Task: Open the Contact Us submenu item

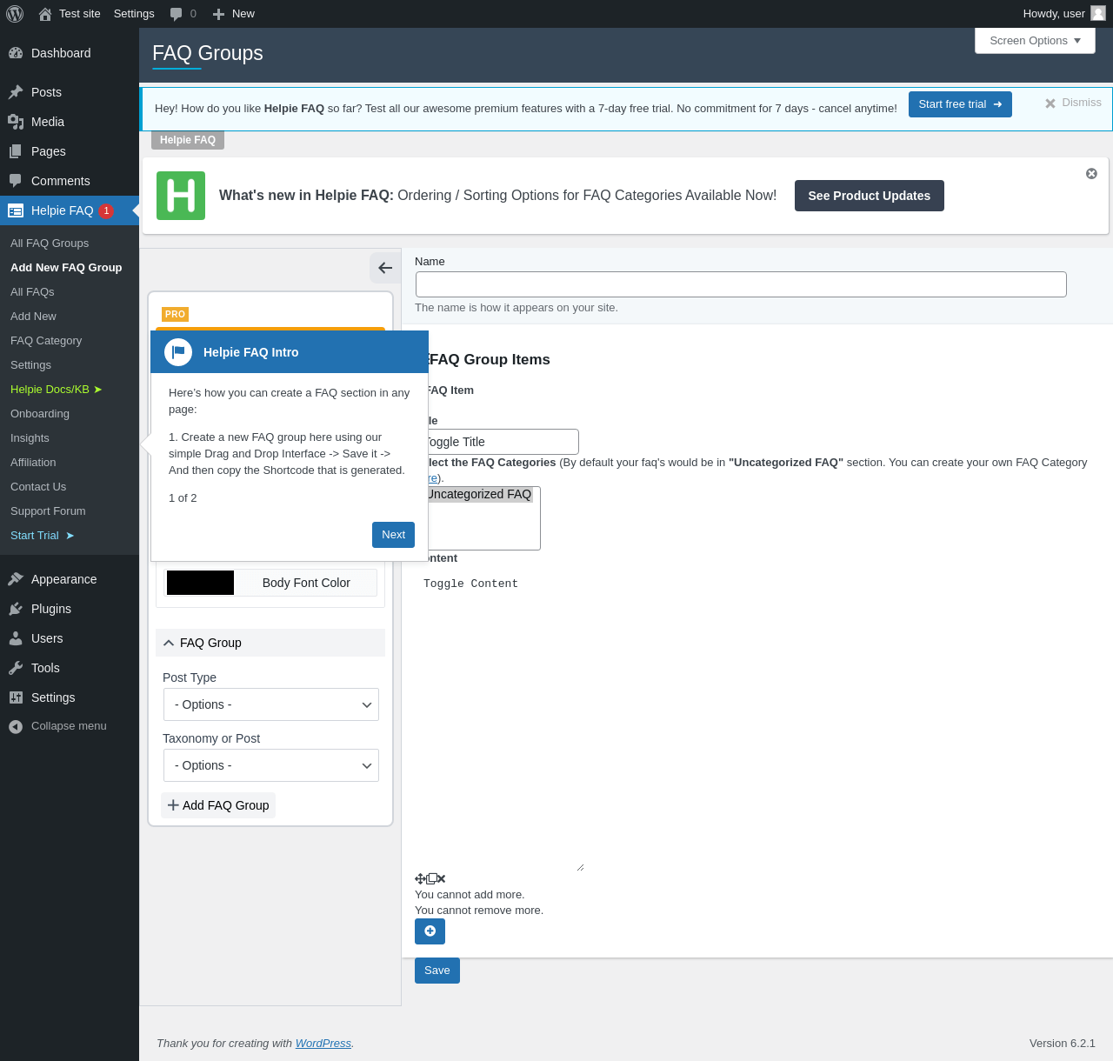Action: [x=38, y=487]
